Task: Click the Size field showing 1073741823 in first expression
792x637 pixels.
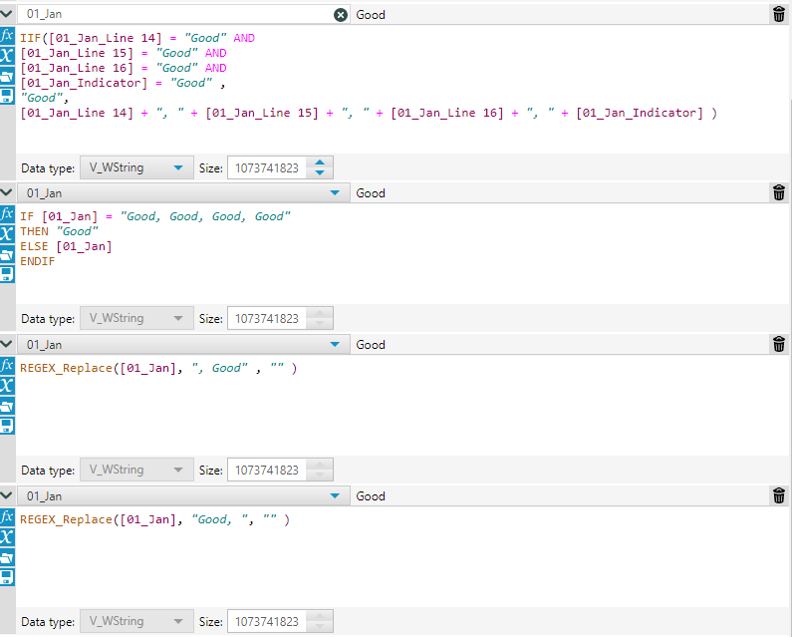Action: click(267, 167)
